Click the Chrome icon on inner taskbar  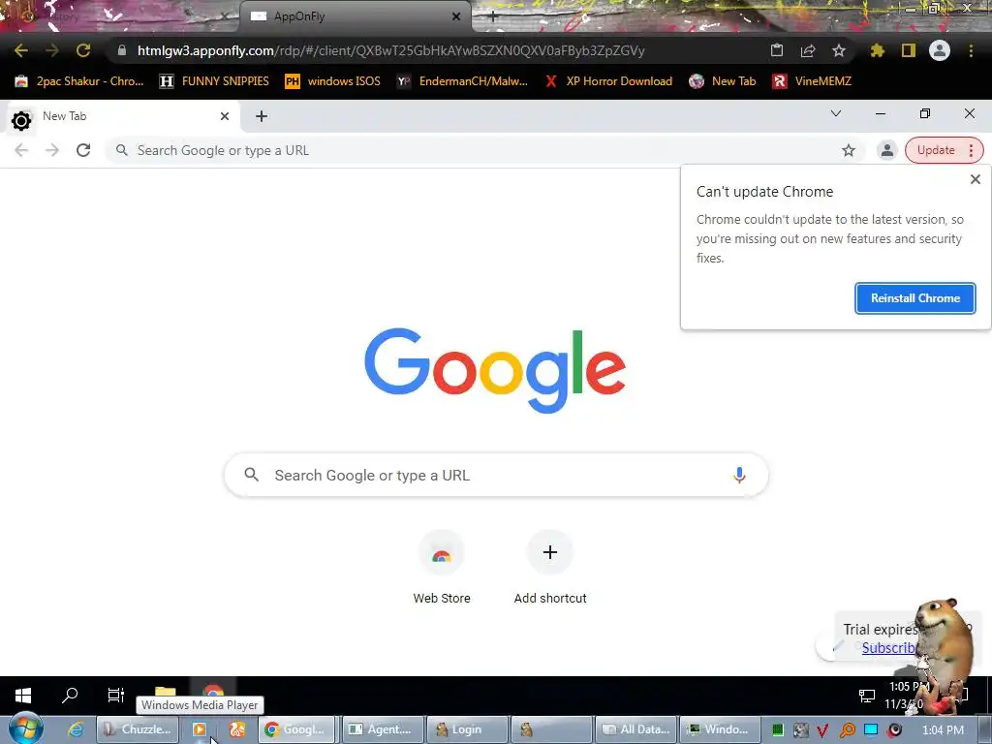pyautogui.click(x=213, y=690)
